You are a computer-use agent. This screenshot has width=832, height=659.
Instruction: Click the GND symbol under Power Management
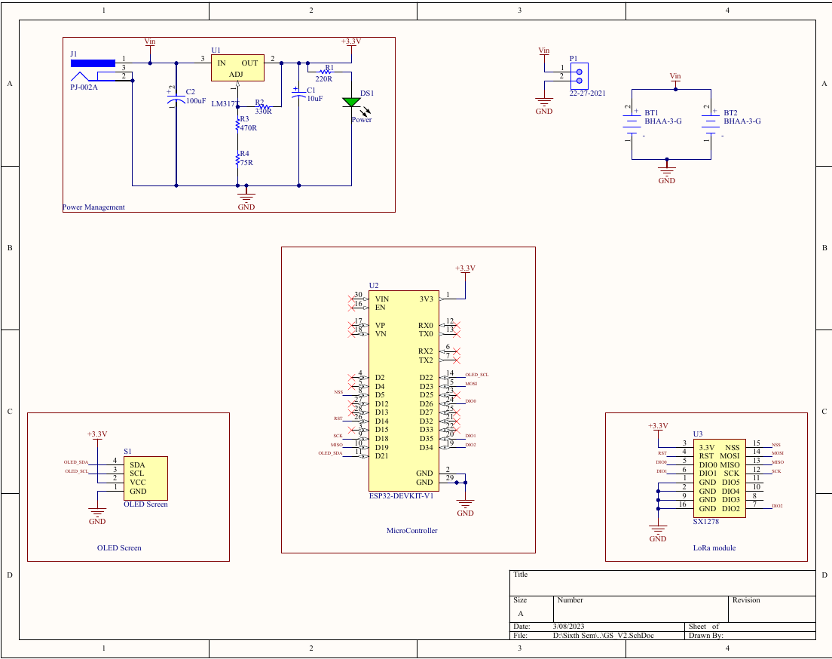pos(246,198)
